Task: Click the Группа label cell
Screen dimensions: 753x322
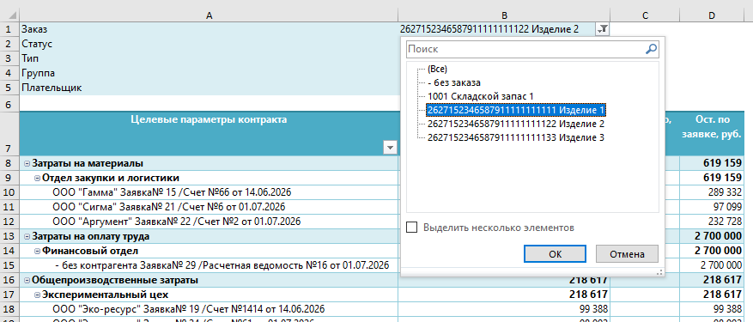Action: [x=209, y=73]
